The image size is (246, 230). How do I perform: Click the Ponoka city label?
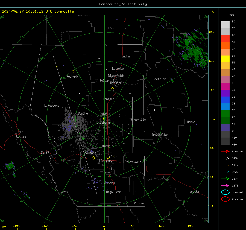[x=125, y=56]
